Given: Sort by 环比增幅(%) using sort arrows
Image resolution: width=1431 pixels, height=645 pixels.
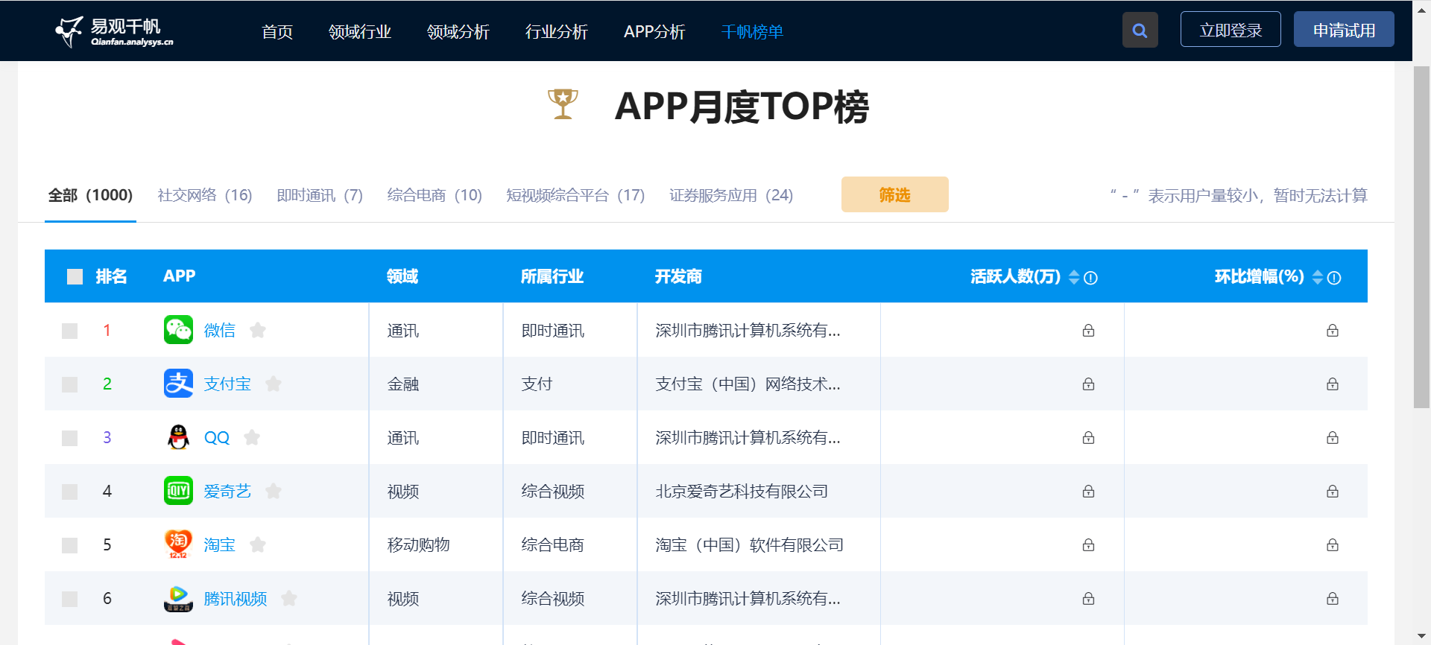Looking at the screenshot, I should pyautogui.click(x=1318, y=277).
